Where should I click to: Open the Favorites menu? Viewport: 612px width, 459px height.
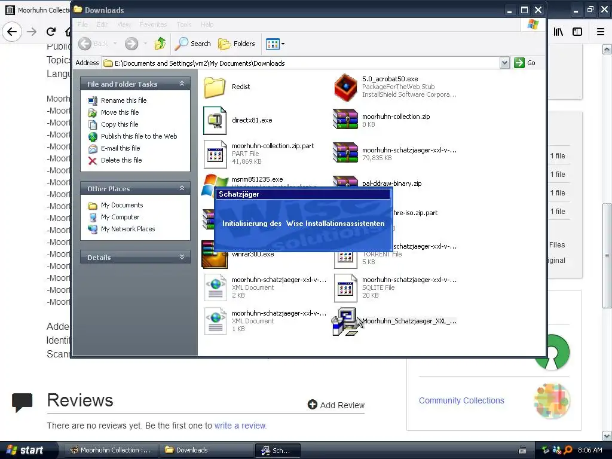[x=153, y=25]
